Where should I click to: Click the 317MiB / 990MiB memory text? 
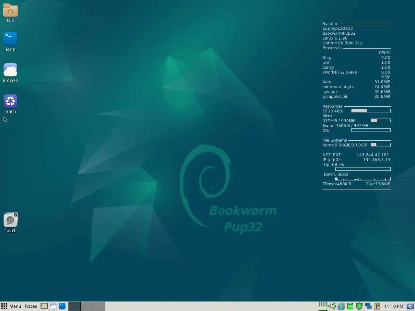click(x=339, y=121)
